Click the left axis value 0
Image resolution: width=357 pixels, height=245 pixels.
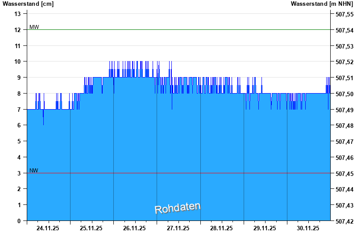19,221
